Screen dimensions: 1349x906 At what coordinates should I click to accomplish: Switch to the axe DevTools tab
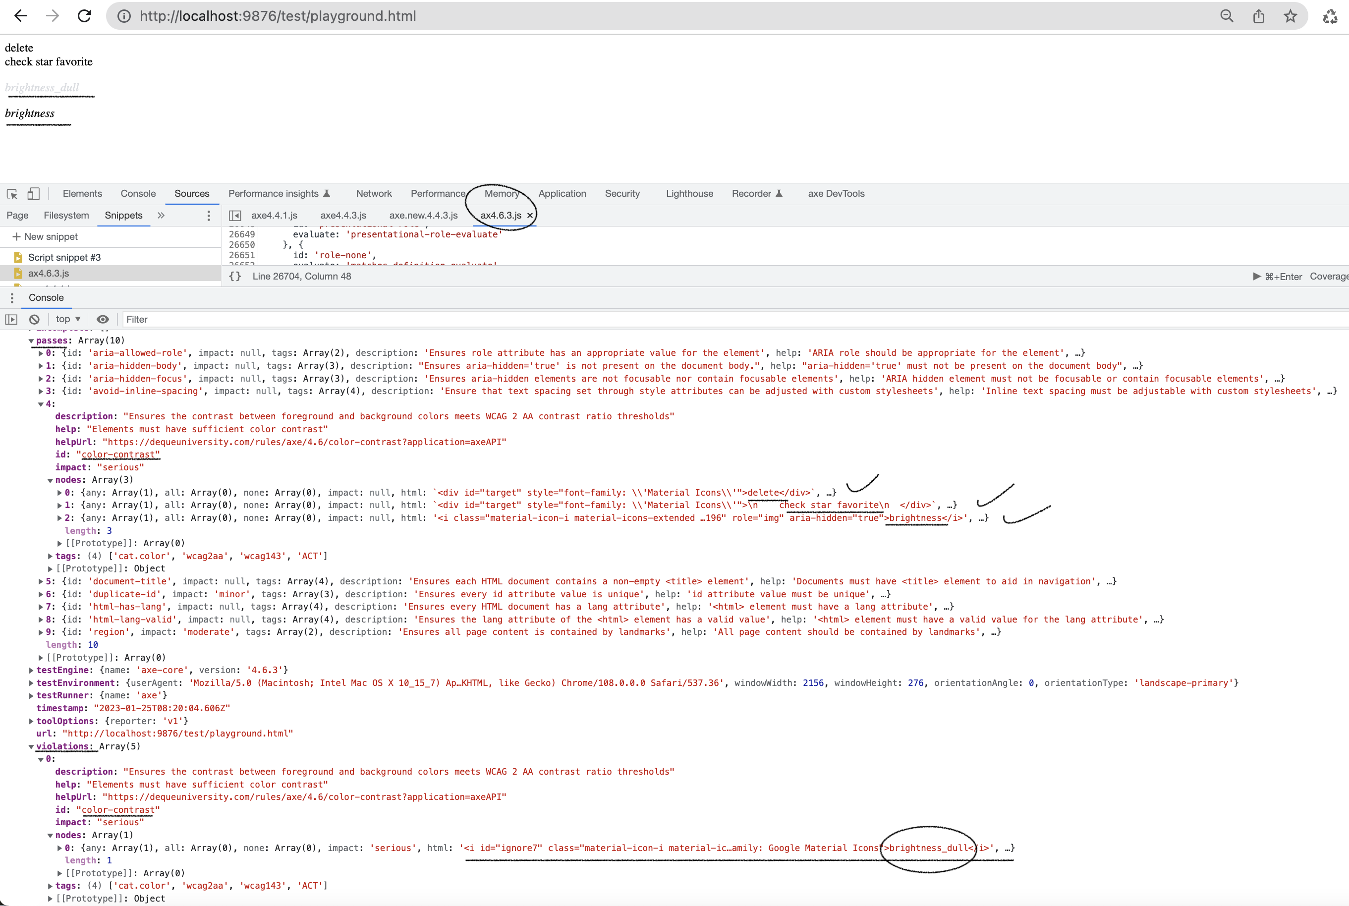point(836,194)
